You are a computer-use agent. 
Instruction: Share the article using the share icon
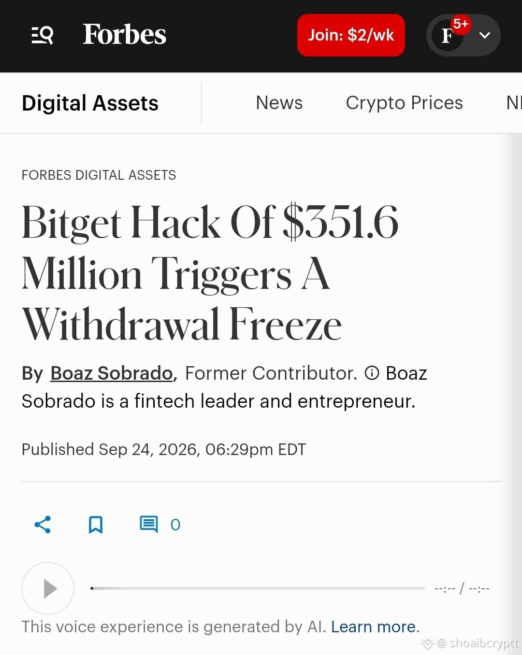click(x=43, y=525)
